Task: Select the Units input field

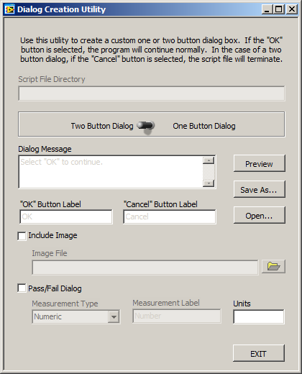Action: [259, 317]
